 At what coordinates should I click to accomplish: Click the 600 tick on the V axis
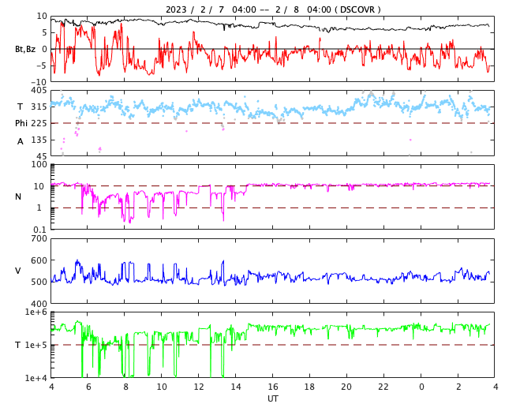coord(39,260)
